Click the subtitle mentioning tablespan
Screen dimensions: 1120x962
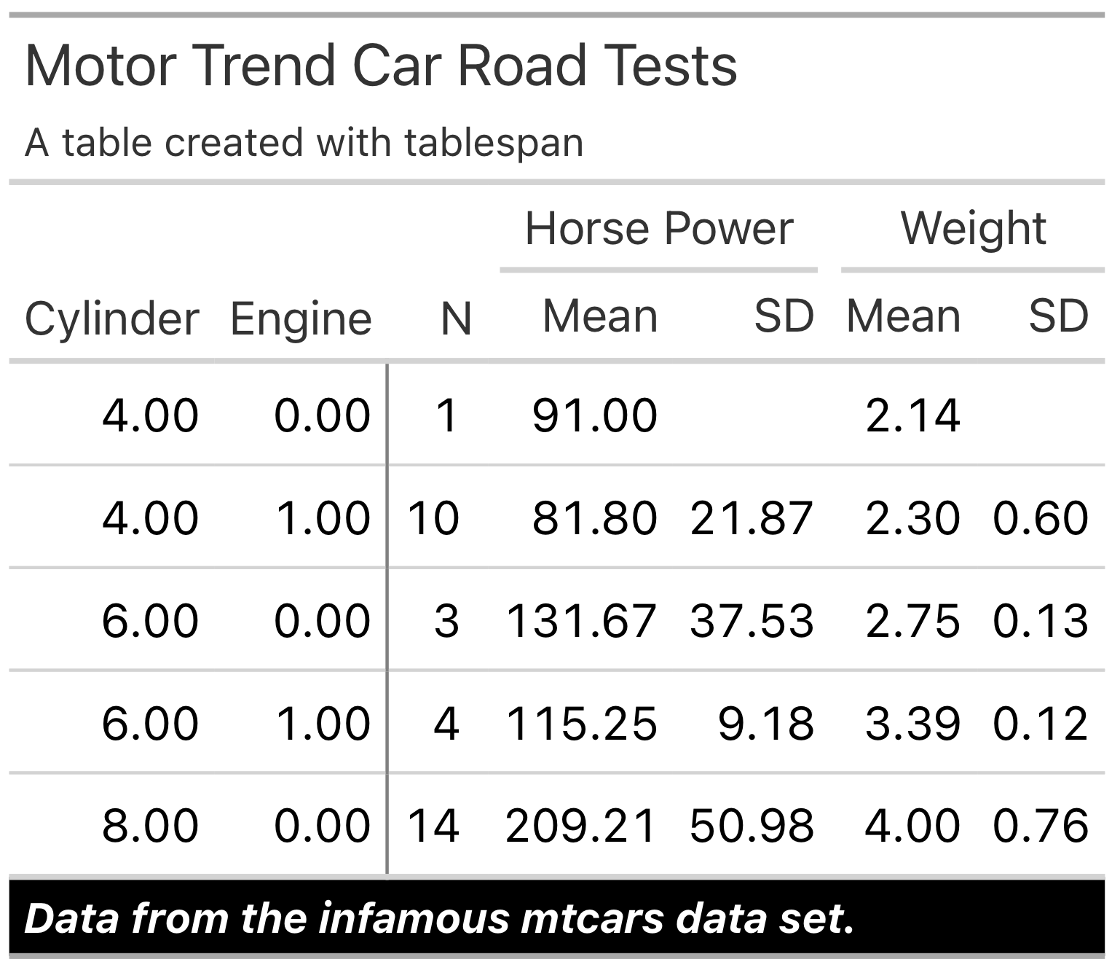click(304, 142)
